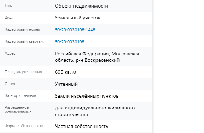
Task: Click the status value 'Учтенный'
Action: pos(66,84)
